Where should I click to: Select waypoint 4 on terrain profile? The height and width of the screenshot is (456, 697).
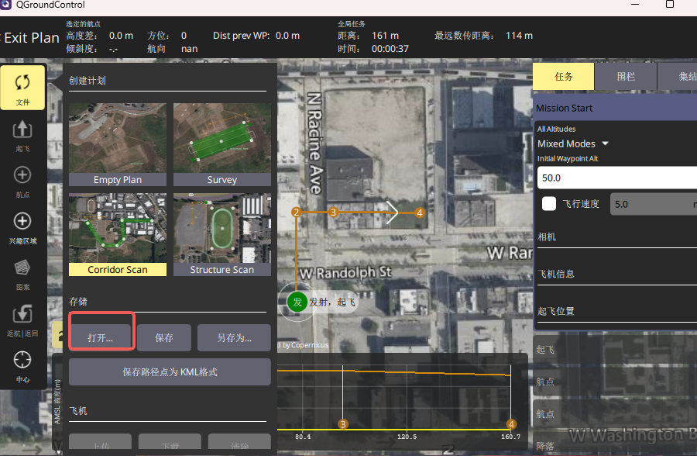pyautogui.click(x=511, y=424)
